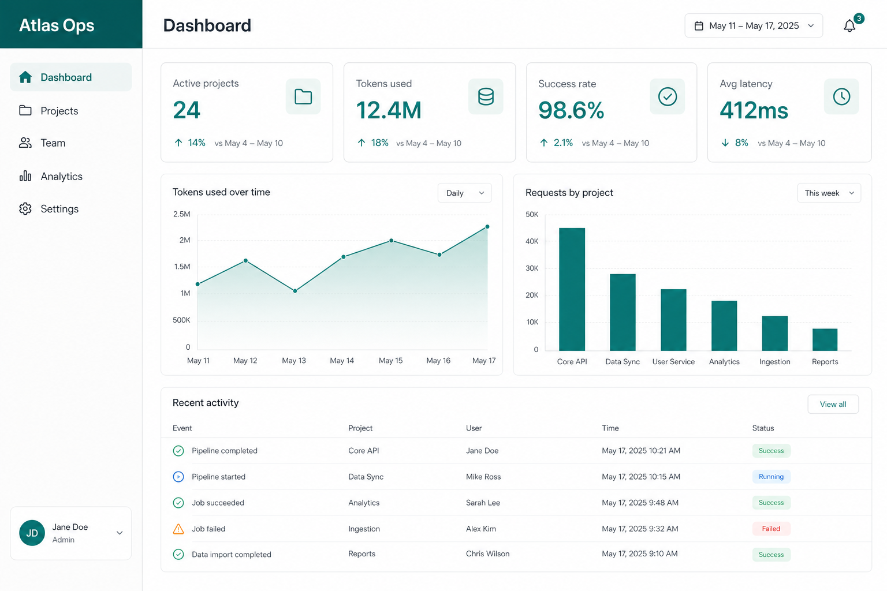Viewport: 887px width, 591px height.
Task: Click the Atlas Ops logo
Action: pyautogui.click(x=57, y=25)
